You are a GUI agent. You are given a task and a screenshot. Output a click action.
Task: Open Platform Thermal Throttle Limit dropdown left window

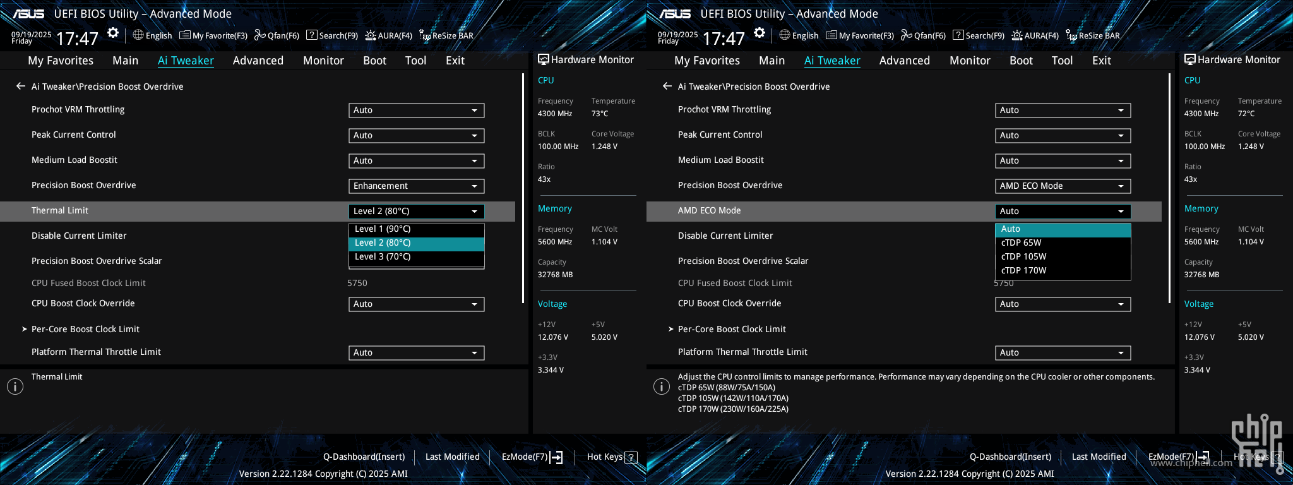pyautogui.click(x=417, y=353)
